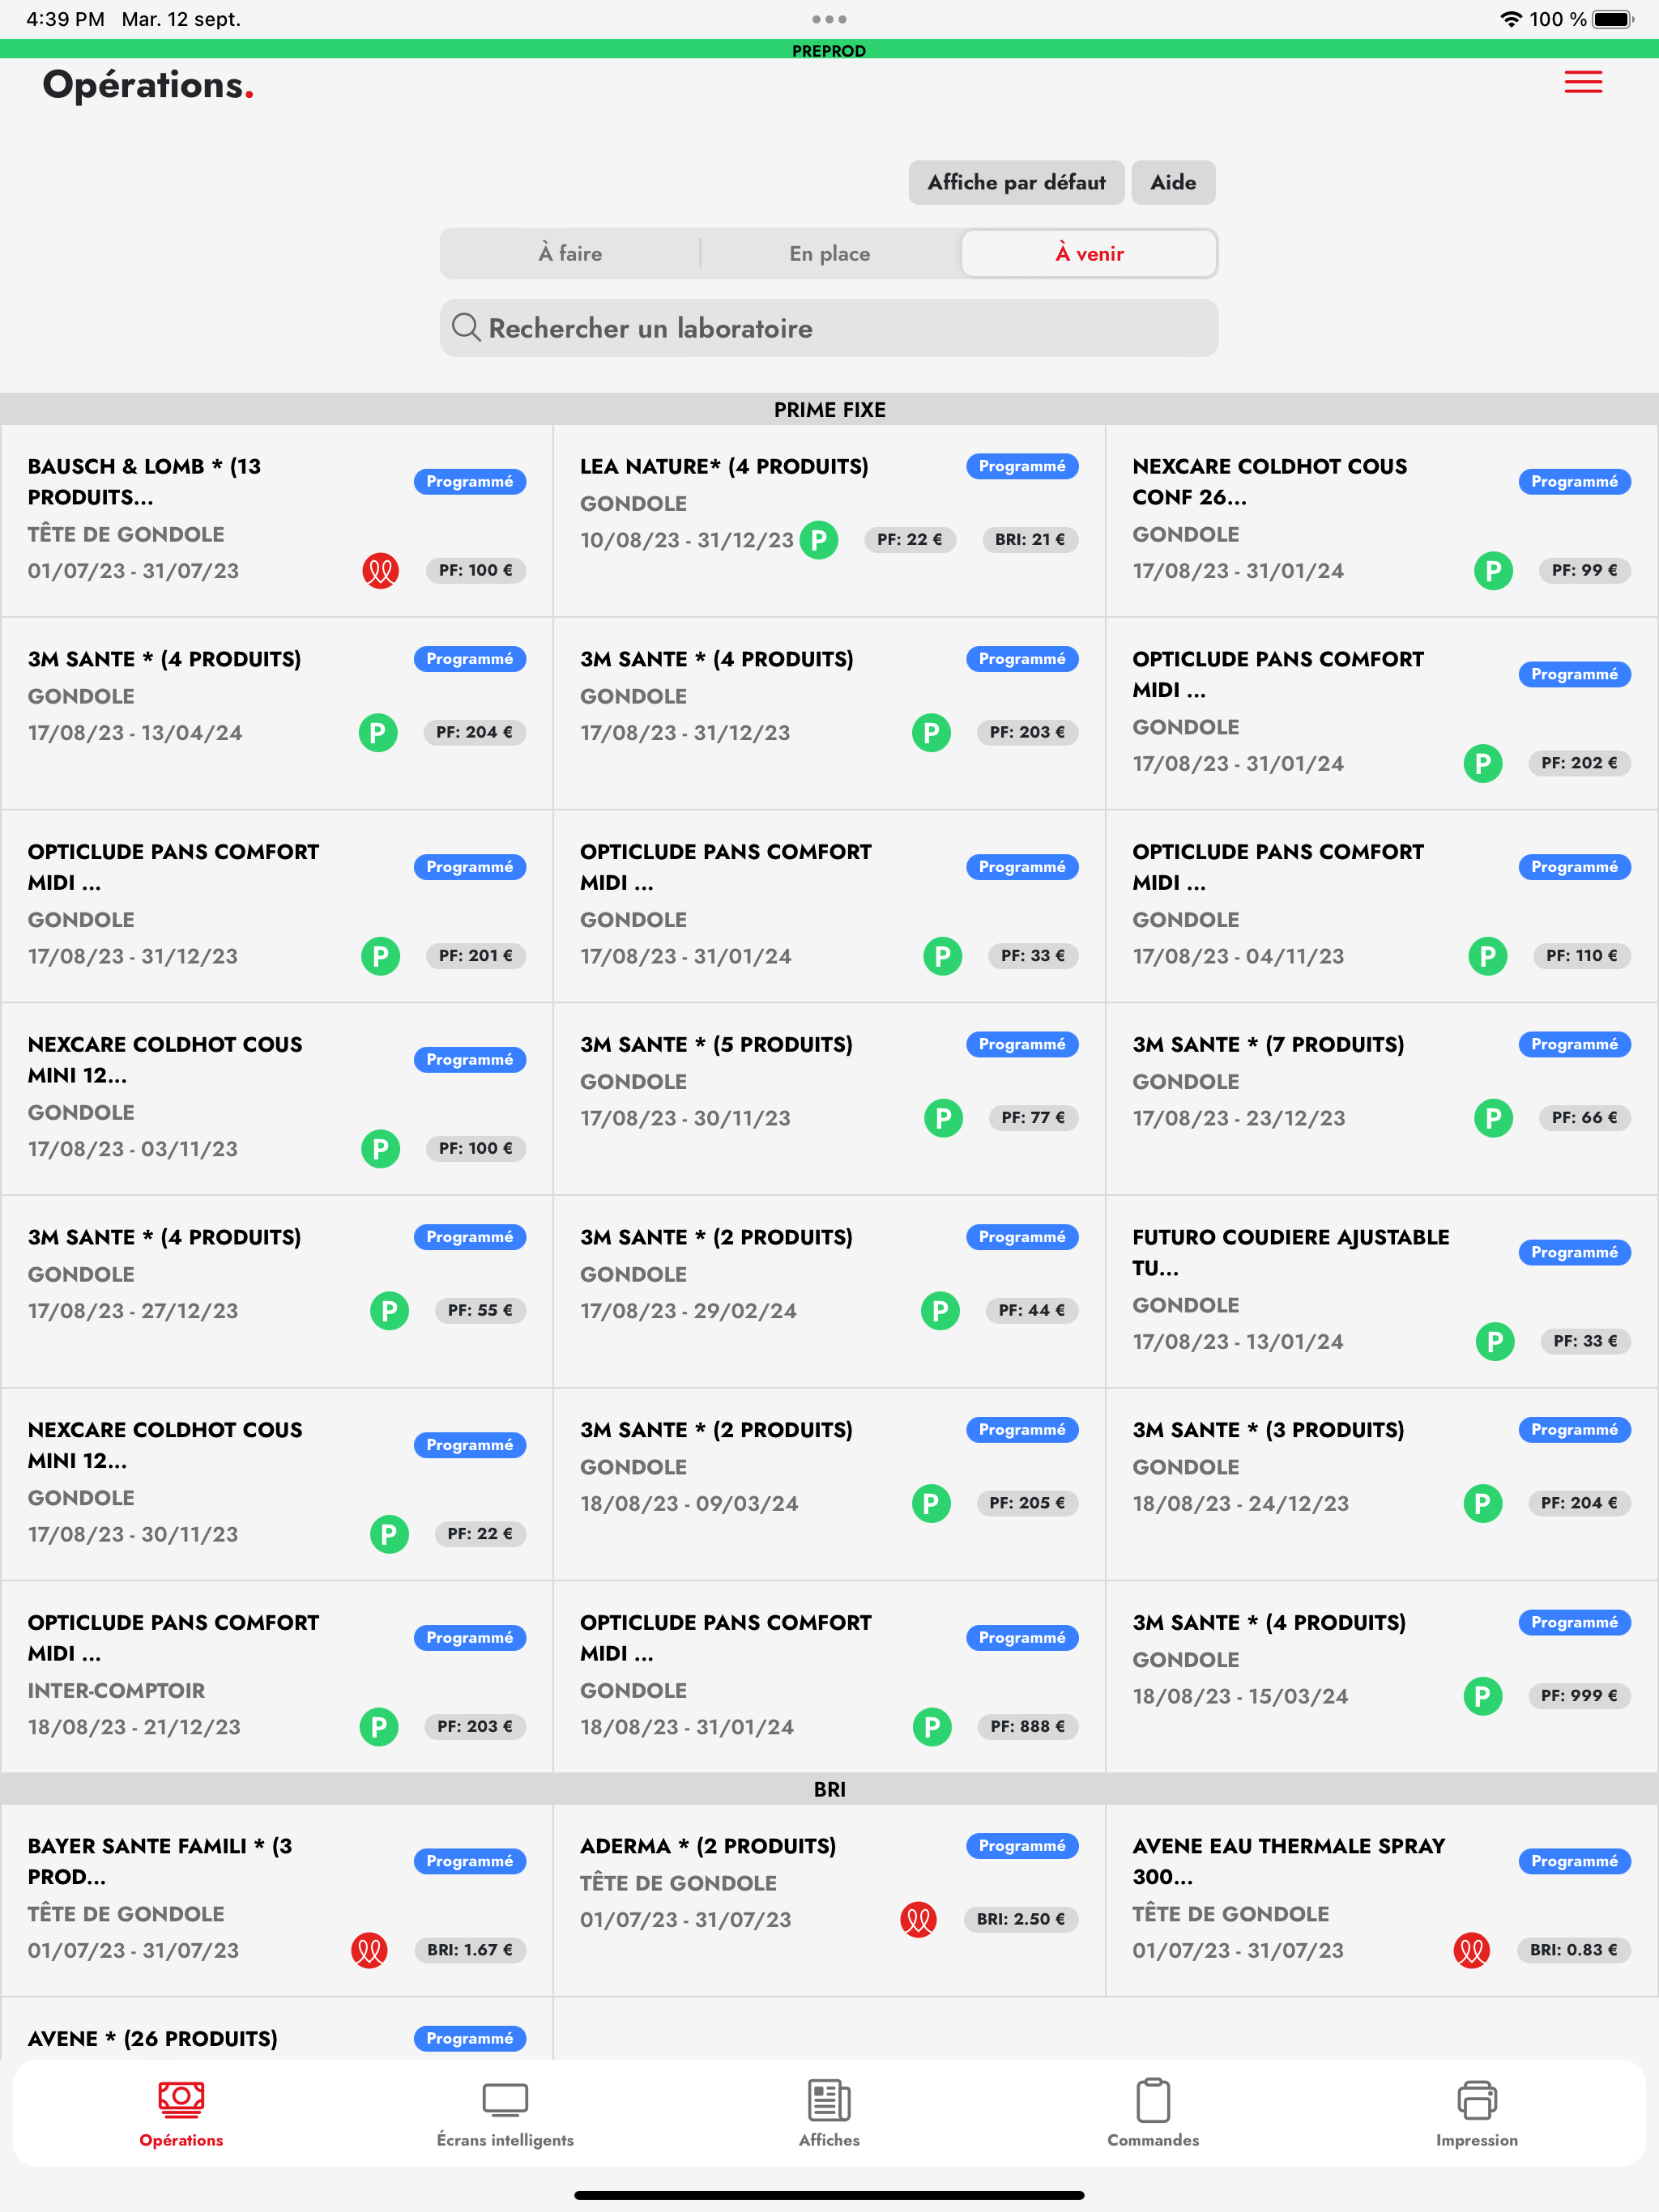Open 3M SANTE (3 PRODUITS) card title
Image resolution: width=1659 pixels, height=2212 pixels.
coord(1268,1430)
